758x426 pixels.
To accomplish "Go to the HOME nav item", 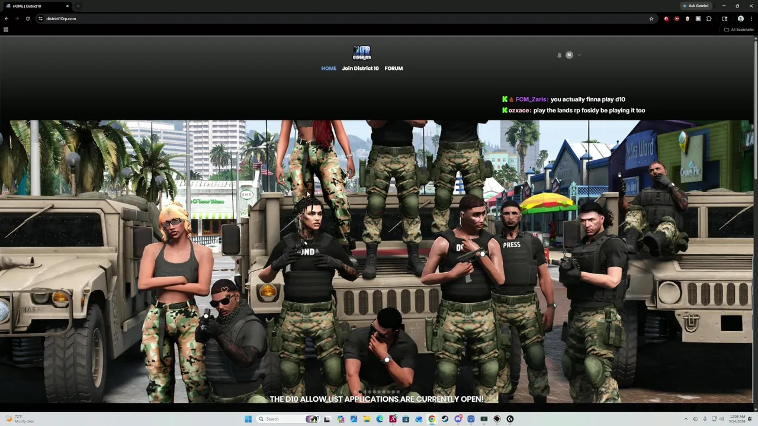I will point(329,68).
